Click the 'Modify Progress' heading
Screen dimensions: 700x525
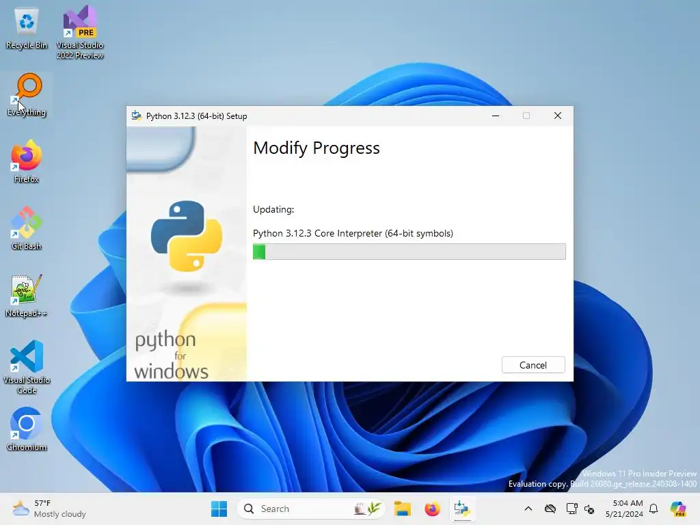click(316, 148)
